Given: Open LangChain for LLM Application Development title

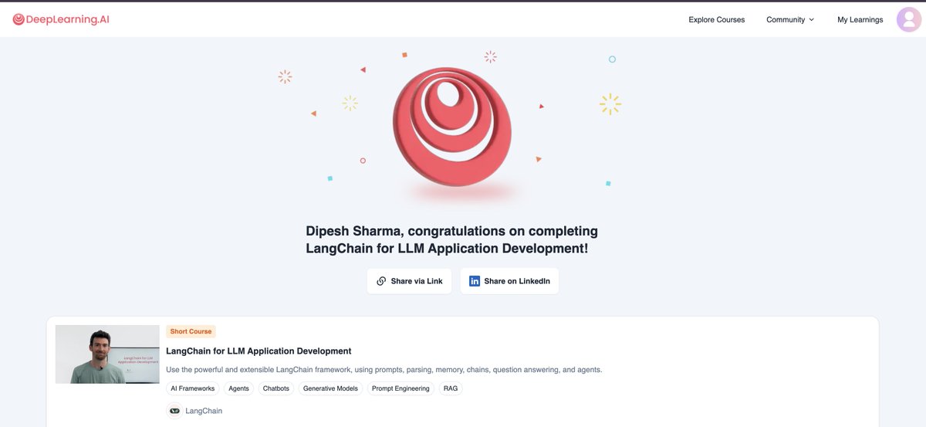Looking at the screenshot, I should pos(259,351).
